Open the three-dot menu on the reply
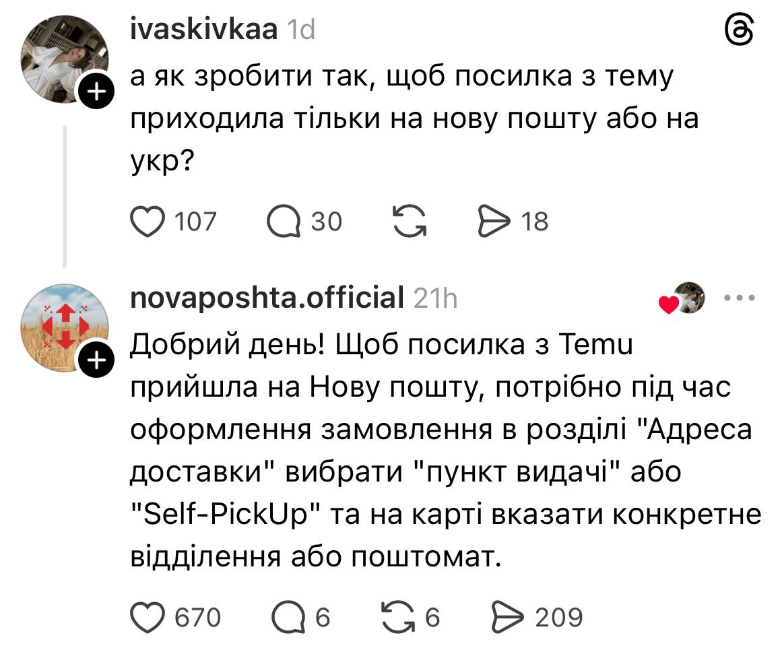Viewport: 780px width, 658px height. [740, 298]
